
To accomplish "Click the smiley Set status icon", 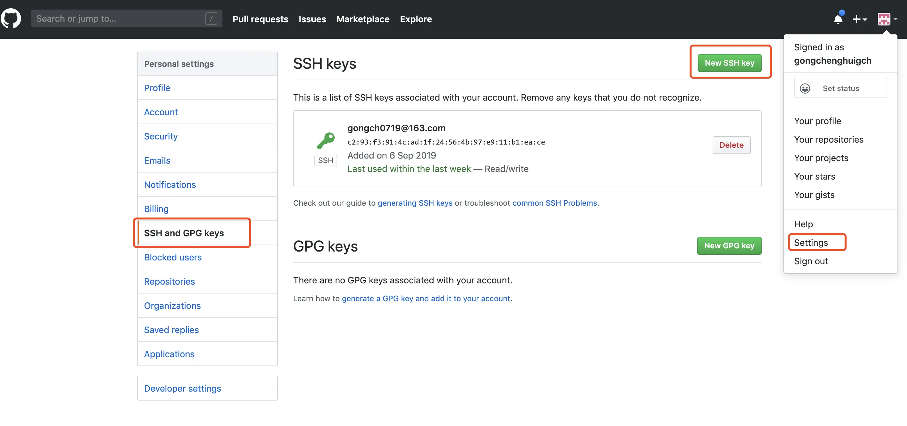I will [805, 88].
